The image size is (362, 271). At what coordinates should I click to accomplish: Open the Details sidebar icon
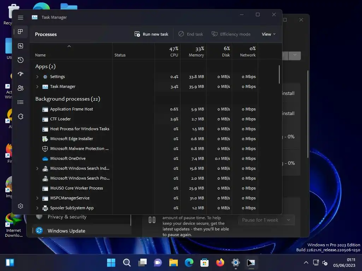tap(21, 102)
